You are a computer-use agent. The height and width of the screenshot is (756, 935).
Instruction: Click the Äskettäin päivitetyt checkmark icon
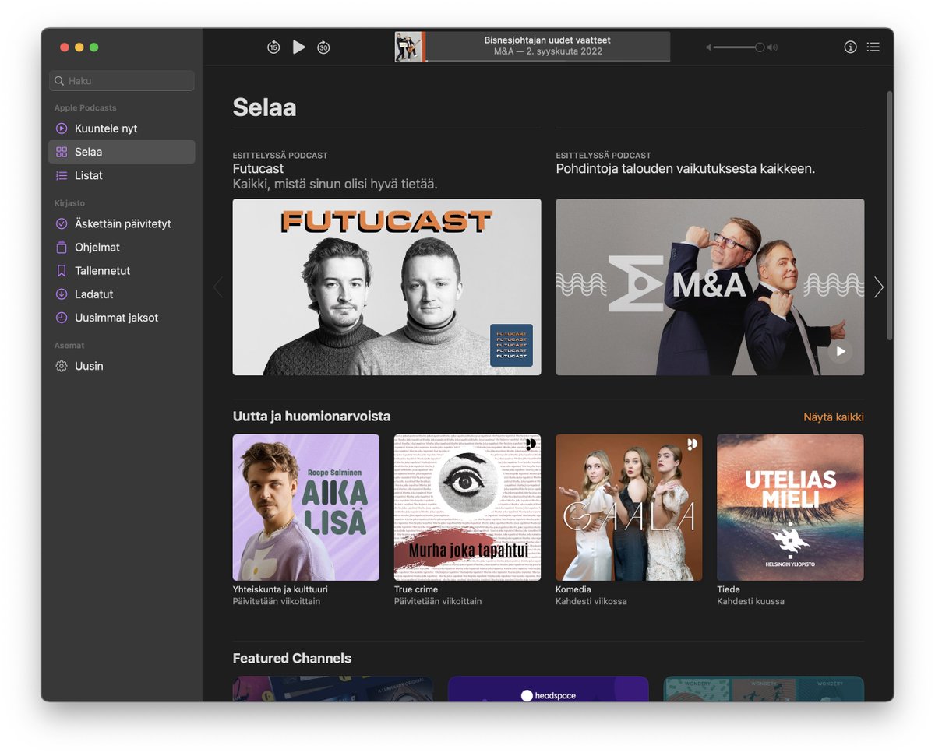click(x=62, y=224)
